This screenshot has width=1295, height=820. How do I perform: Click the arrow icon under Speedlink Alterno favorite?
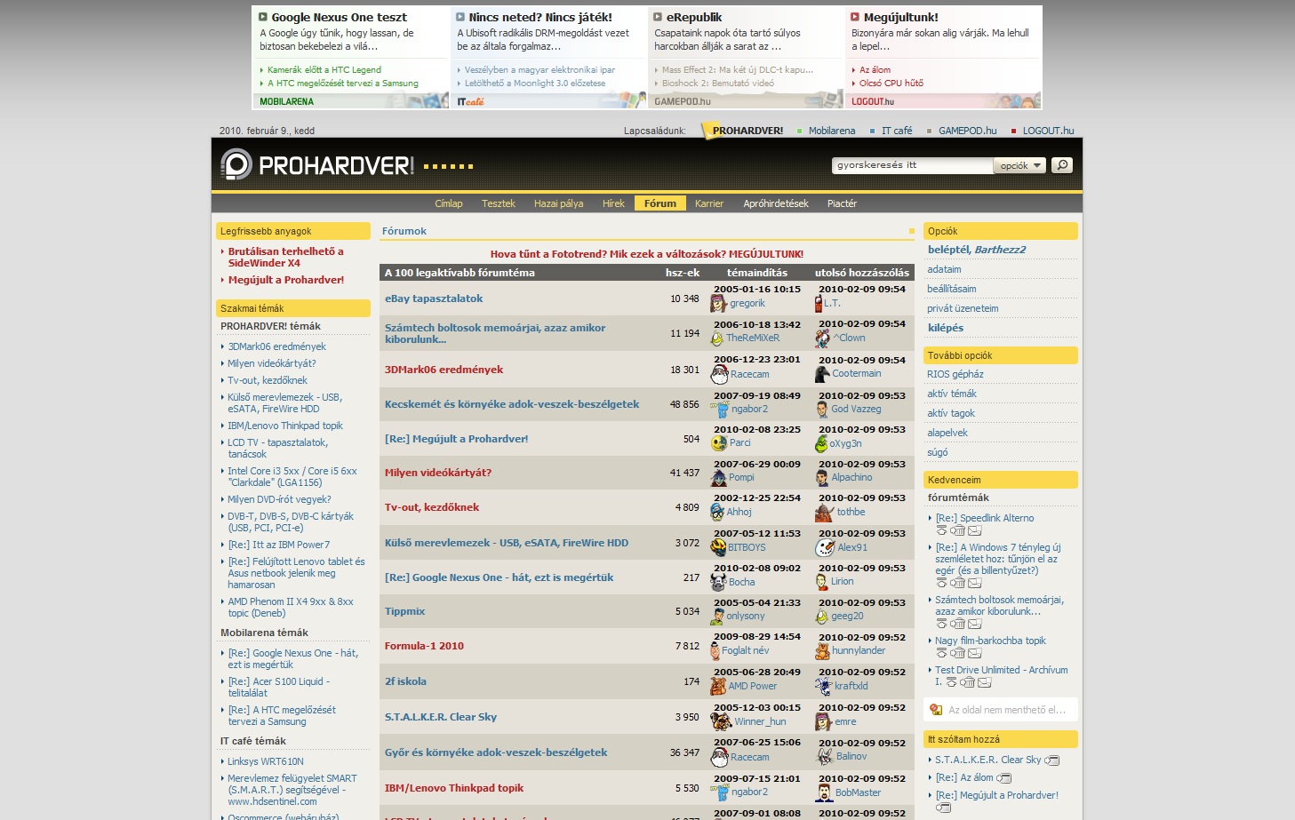(x=941, y=530)
